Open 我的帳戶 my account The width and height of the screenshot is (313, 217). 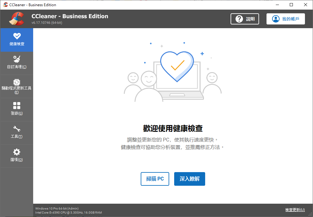pos(286,19)
